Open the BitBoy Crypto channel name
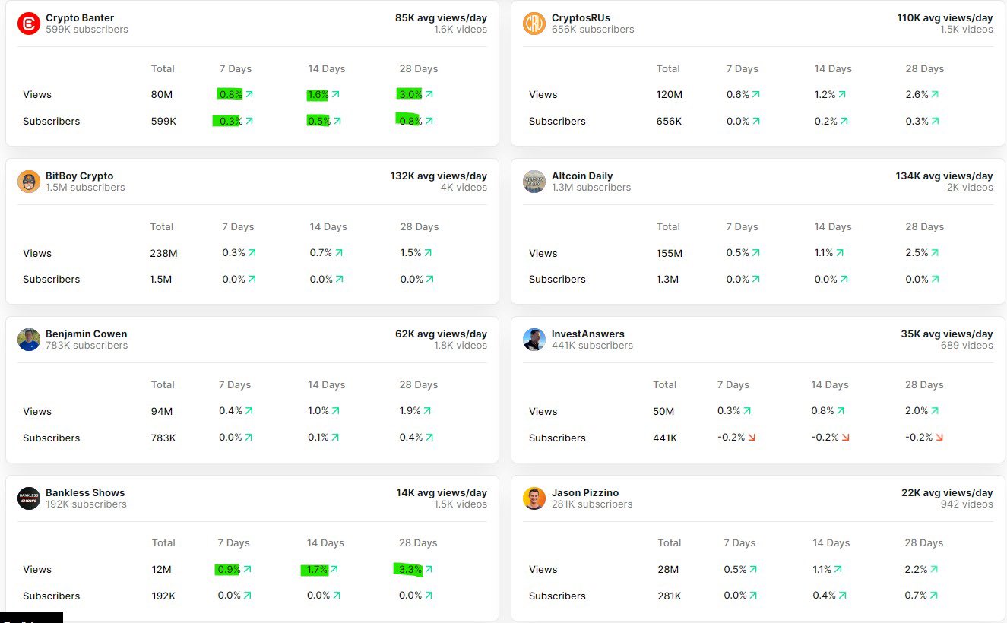Viewport: 1007px width, 623px height. (x=79, y=176)
